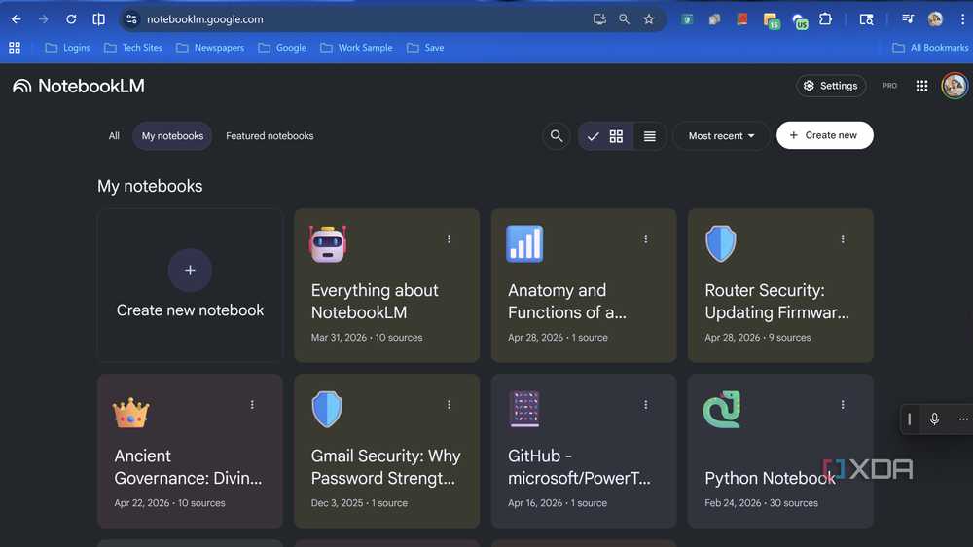This screenshot has width=973, height=547.
Task: Open the Newspapers bookmark folder
Action: (210, 47)
